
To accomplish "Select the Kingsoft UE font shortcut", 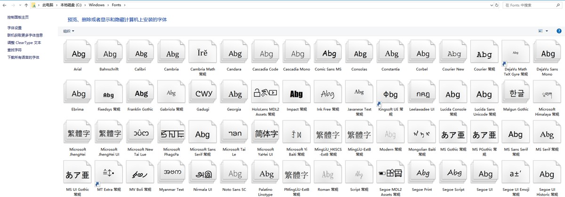I will coord(391,92).
